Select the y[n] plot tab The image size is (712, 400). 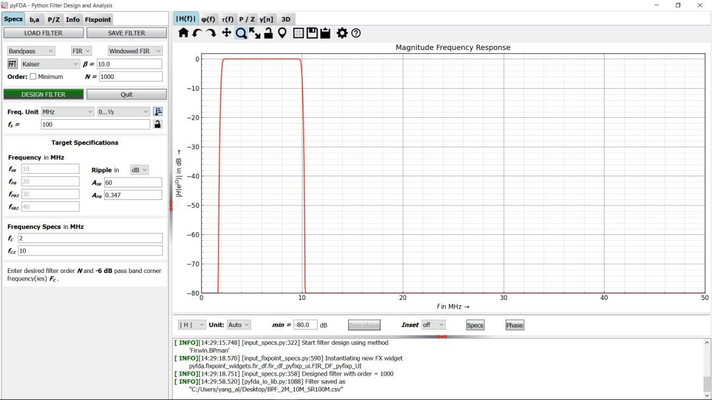[x=266, y=20]
